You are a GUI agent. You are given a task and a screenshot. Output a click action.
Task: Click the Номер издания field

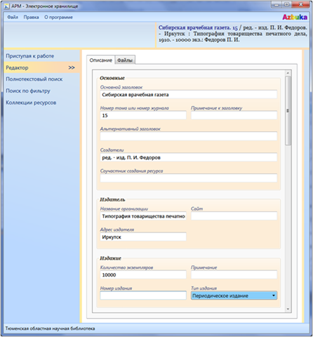[143, 296]
